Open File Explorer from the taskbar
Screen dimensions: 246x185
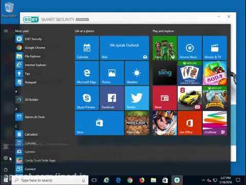coord(153,180)
